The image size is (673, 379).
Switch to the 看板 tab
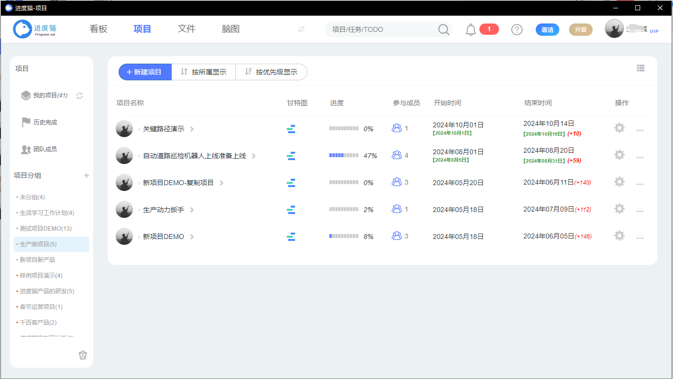click(x=98, y=29)
